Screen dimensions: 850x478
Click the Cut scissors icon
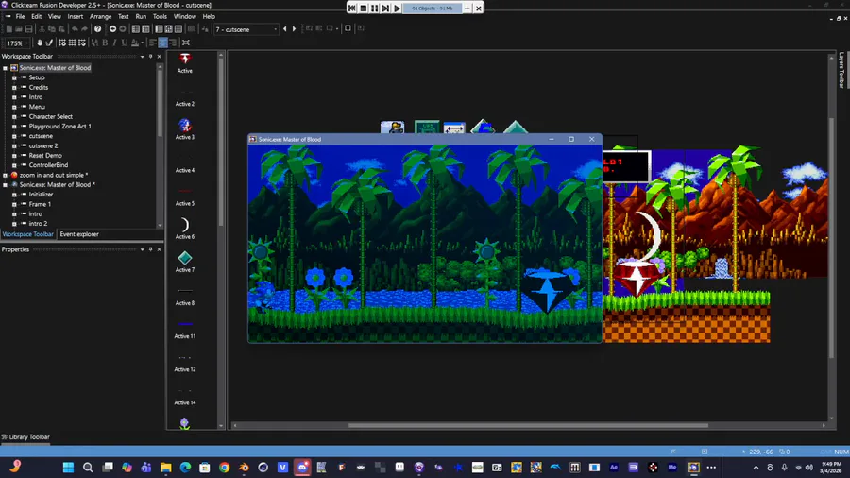42,29
